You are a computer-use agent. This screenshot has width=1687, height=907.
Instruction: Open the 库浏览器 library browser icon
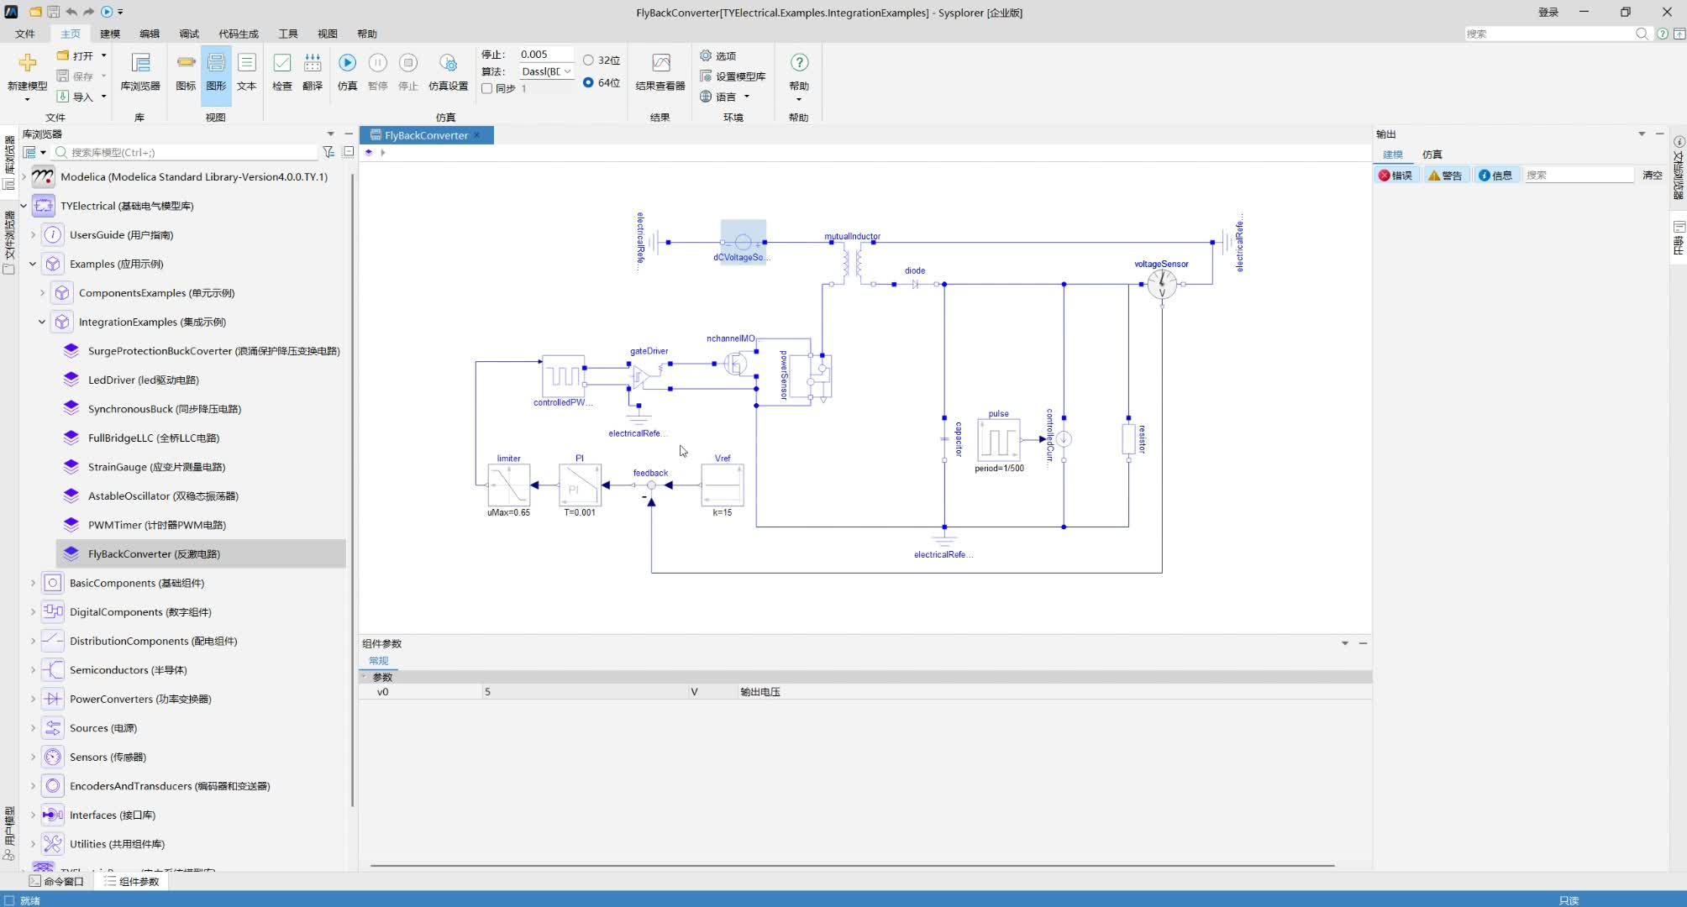(140, 64)
